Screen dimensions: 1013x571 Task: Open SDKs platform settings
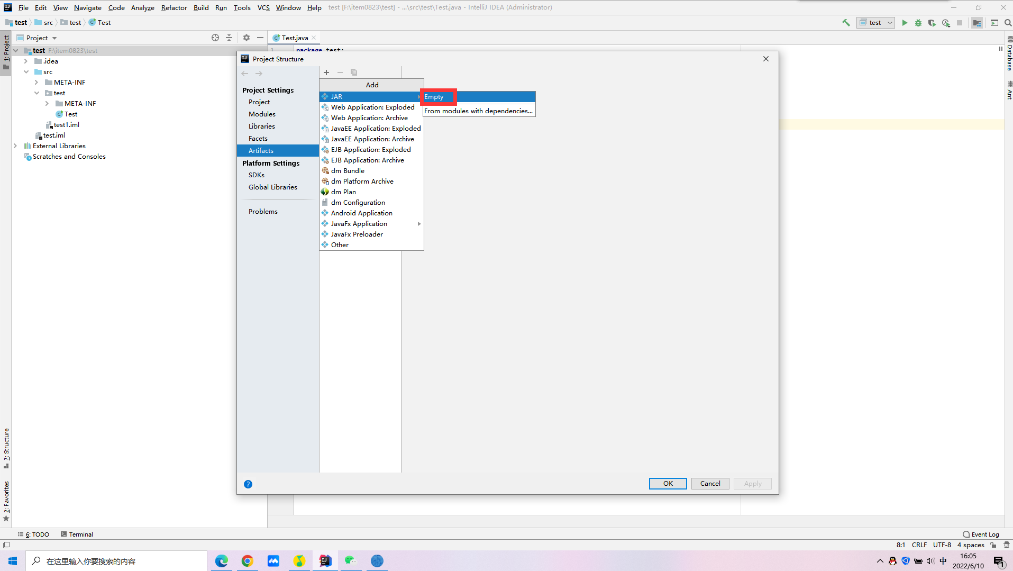tap(257, 175)
